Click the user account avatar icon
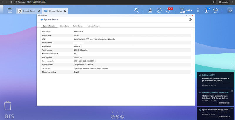 point(182,11)
